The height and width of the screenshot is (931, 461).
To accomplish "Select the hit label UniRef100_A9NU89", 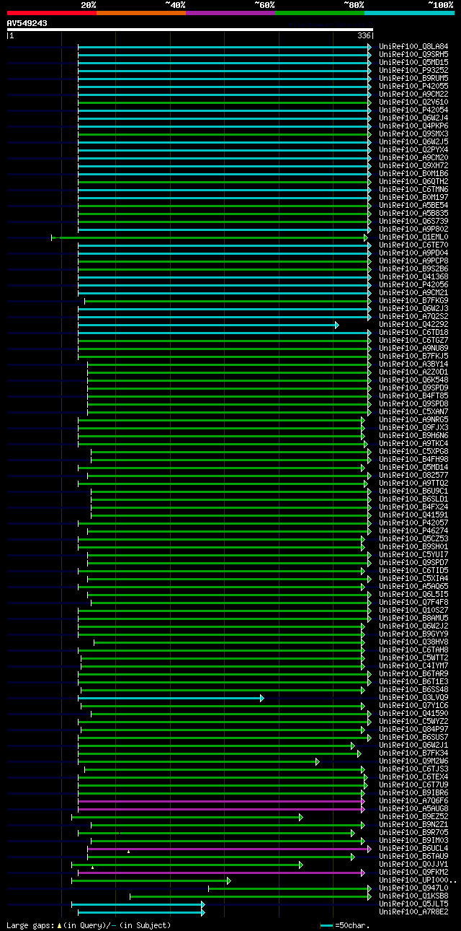I will click(413, 349).
